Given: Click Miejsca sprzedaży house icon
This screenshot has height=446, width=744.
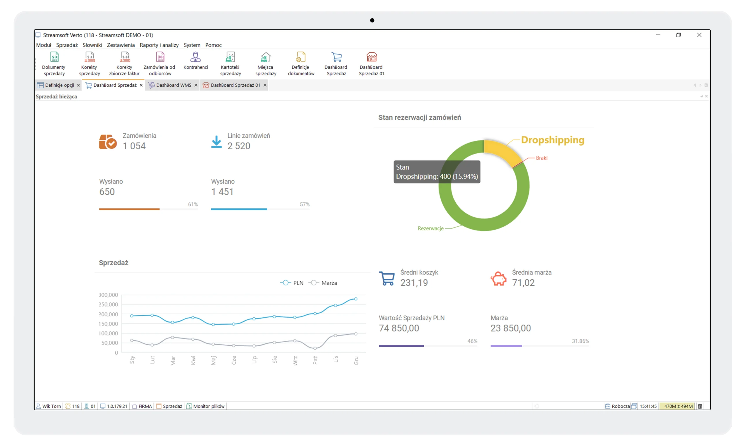Looking at the screenshot, I should pyautogui.click(x=266, y=57).
